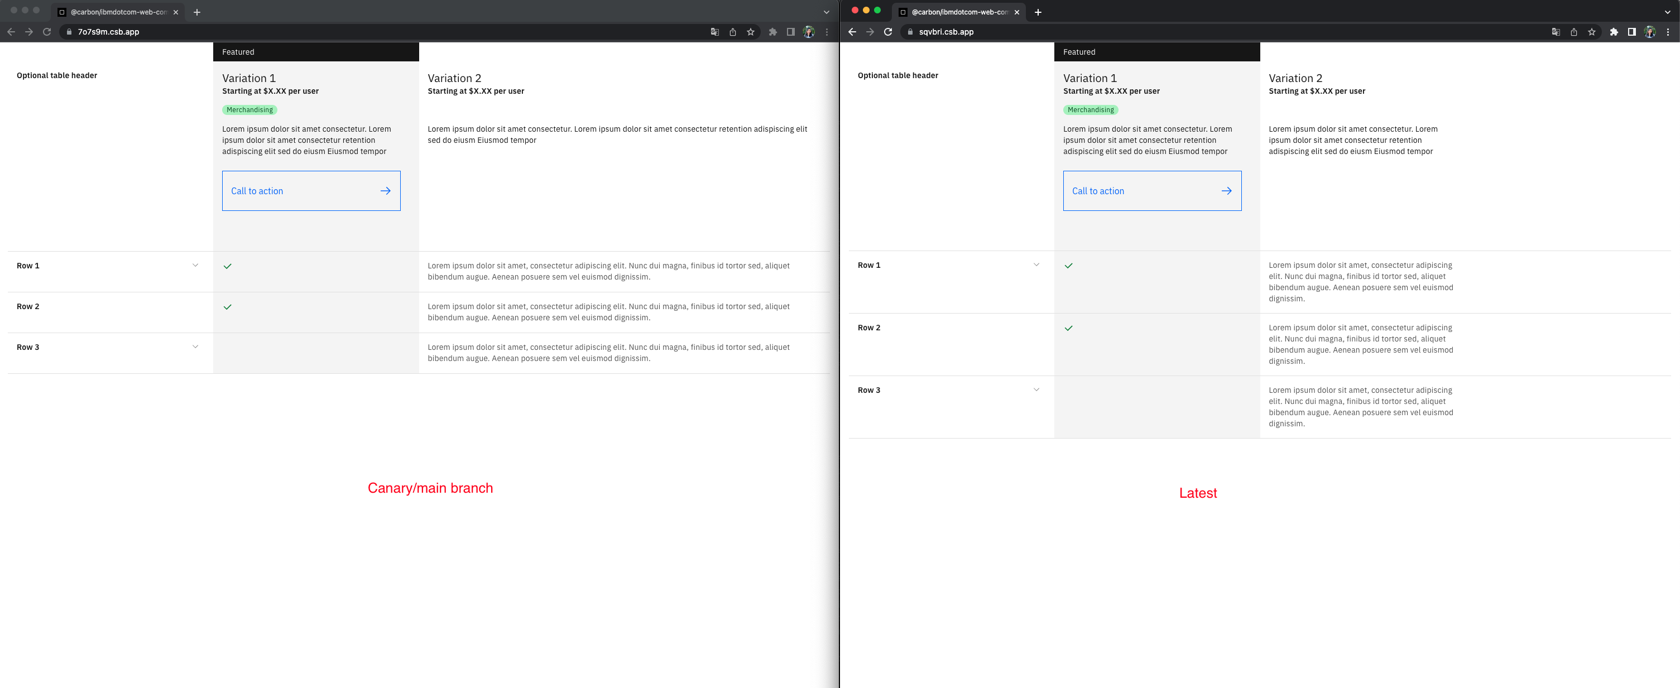This screenshot has width=1680, height=688.
Task: Expand Row 3 chevron in the Latest table
Action: pyautogui.click(x=1036, y=390)
